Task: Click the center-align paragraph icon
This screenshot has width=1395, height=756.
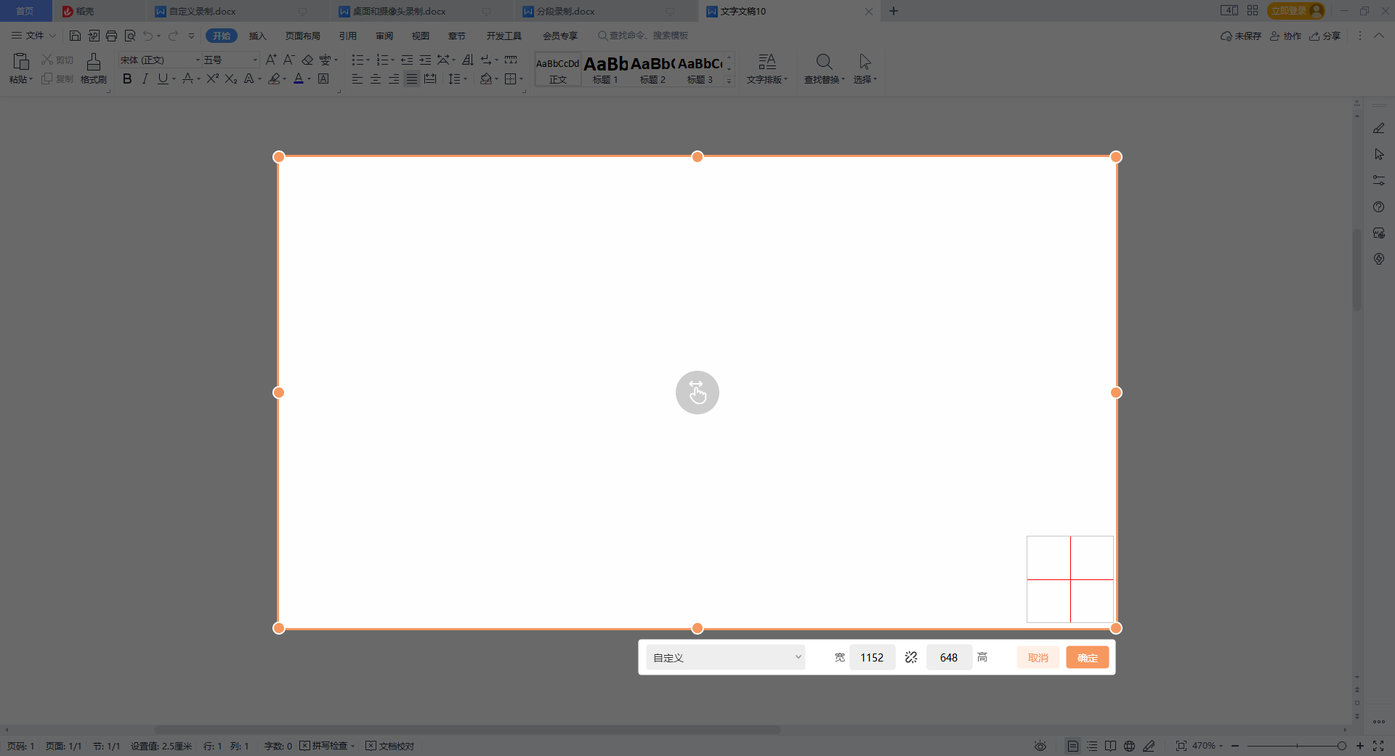Action: (376, 79)
